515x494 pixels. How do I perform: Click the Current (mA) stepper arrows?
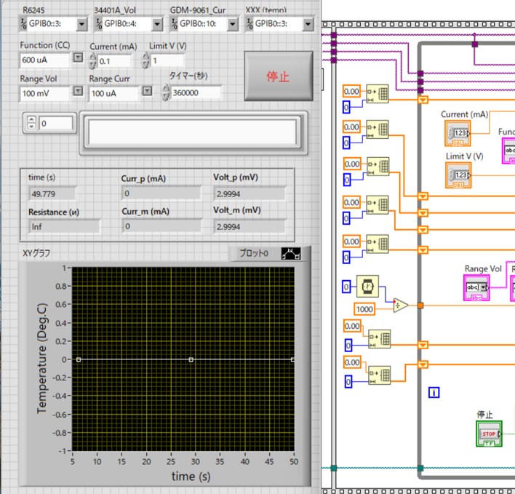click(x=92, y=61)
